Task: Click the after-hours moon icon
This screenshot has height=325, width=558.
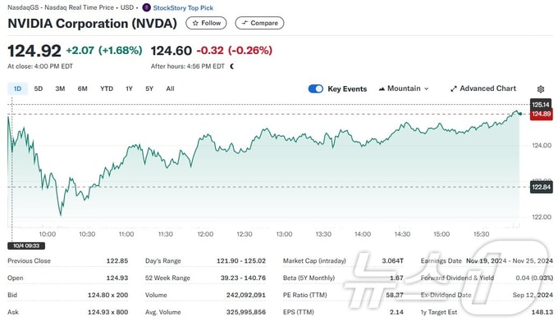Action: pos(232,66)
